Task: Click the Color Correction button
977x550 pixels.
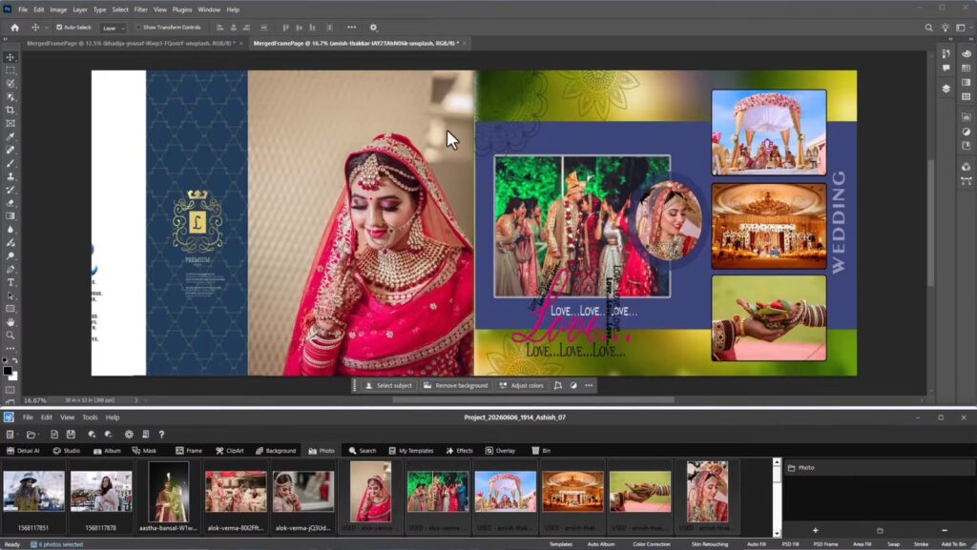Action: tap(651, 544)
